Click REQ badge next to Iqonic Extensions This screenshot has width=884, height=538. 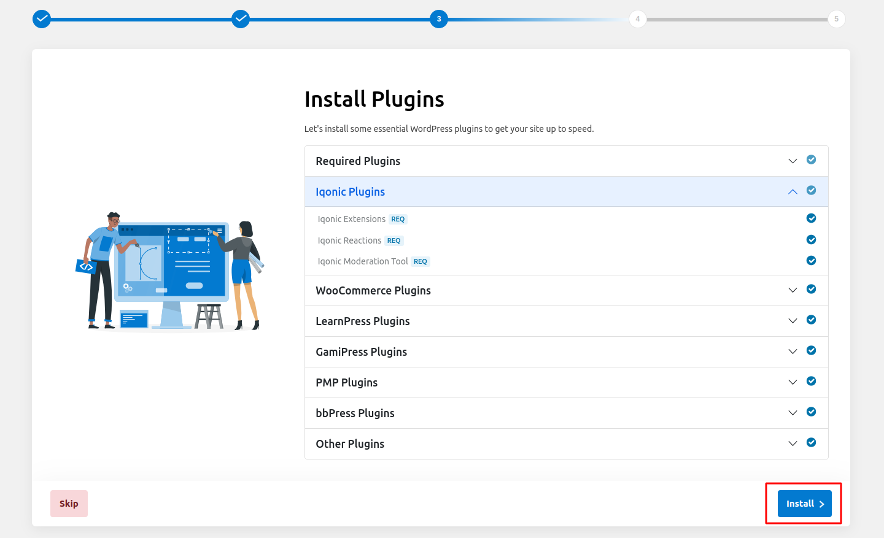(x=398, y=219)
